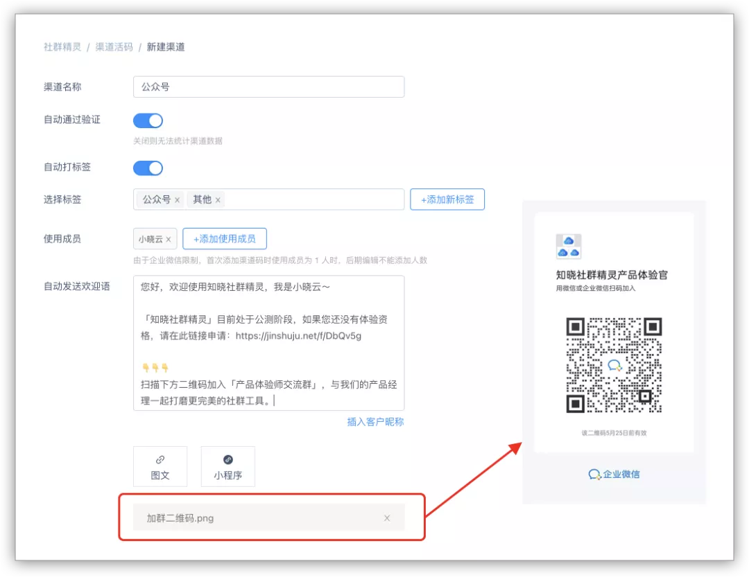Screen dimensions: 749x577
Task: Click the 插入客户昵称 link
Action: click(375, 422)
